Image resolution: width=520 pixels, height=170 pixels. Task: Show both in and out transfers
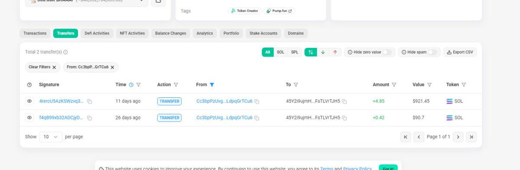[310, 52]
